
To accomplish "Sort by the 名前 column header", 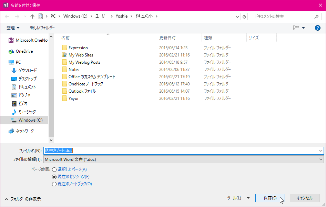I will pyautogui.click(x=65, y=38).
